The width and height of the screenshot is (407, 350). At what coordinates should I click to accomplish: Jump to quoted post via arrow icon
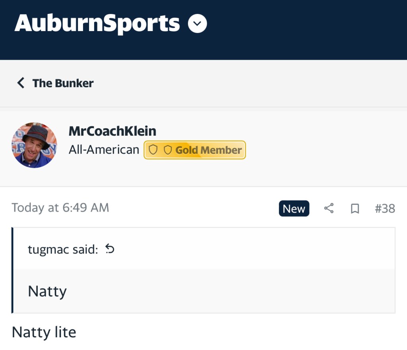click(110, 249)
